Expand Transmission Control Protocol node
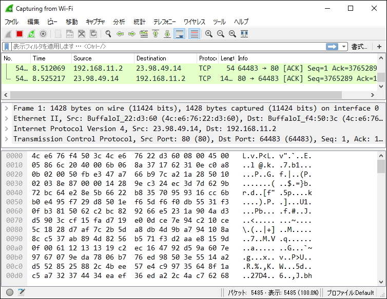Image resolution: width=387 pixels, height=299 pixels. point(7,139)
